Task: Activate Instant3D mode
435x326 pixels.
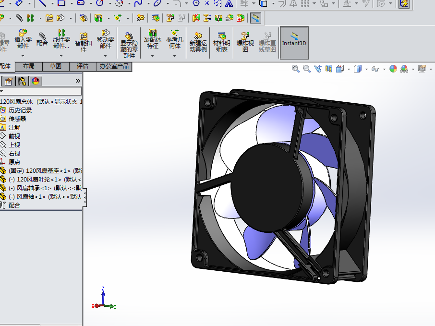Action: (x=294, y=42)
